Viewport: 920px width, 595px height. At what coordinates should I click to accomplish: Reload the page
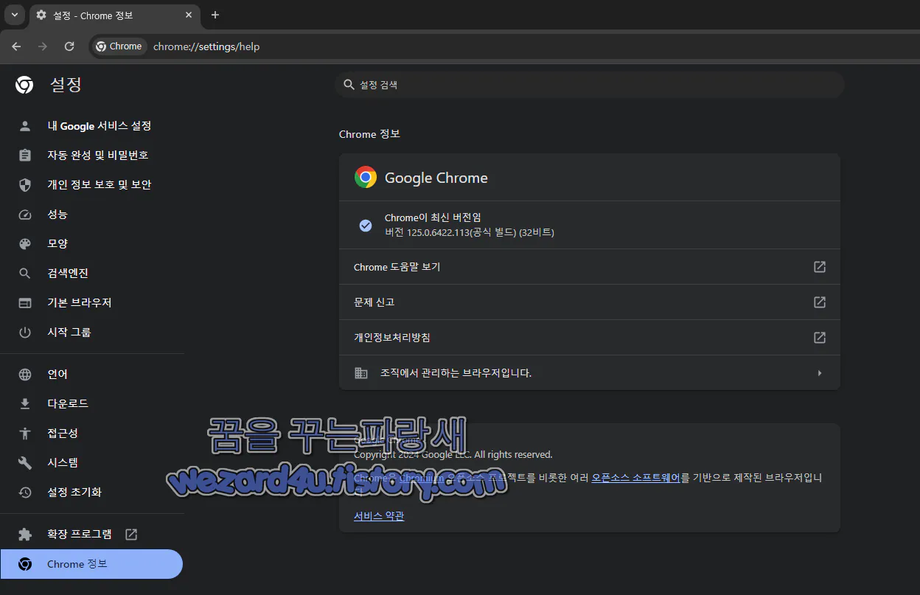(x=69, y=46)
